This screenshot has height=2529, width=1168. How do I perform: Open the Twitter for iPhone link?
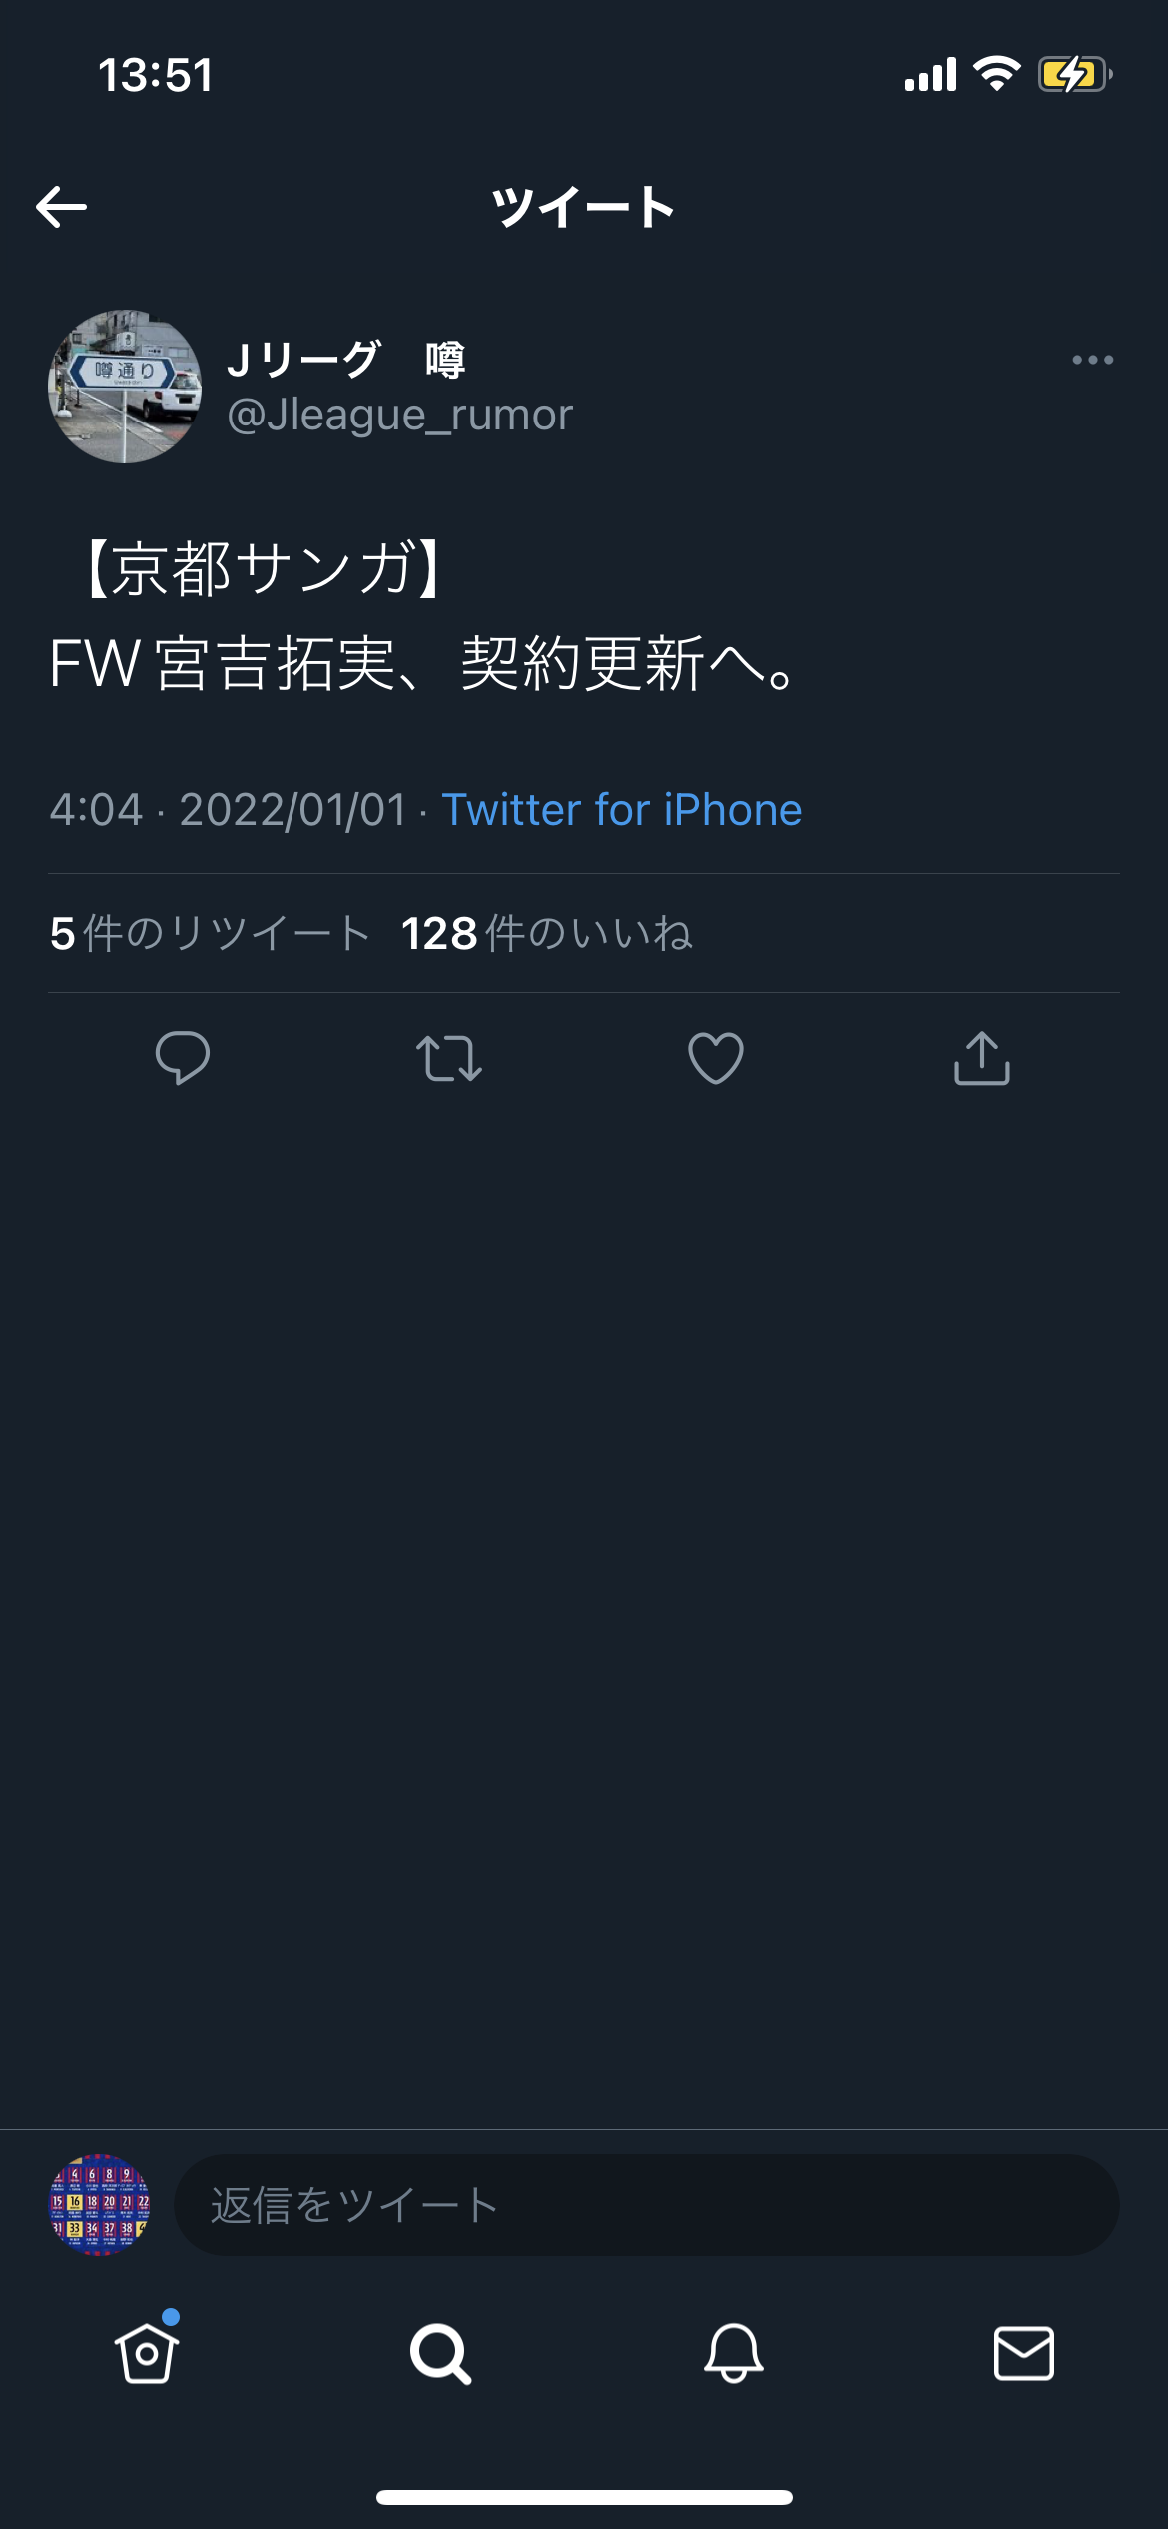621,810
